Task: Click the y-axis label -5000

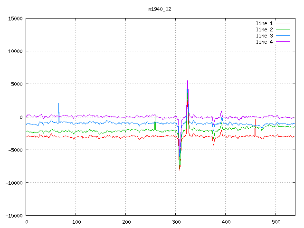Action: point(15,150)
